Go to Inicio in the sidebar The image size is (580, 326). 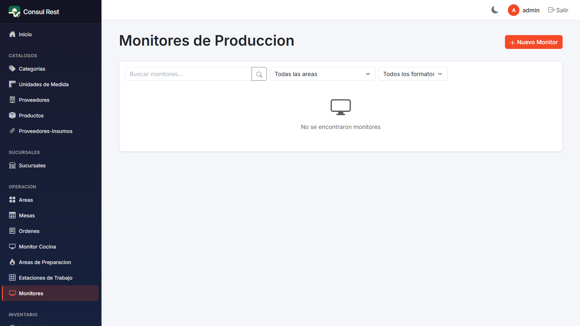50,34
